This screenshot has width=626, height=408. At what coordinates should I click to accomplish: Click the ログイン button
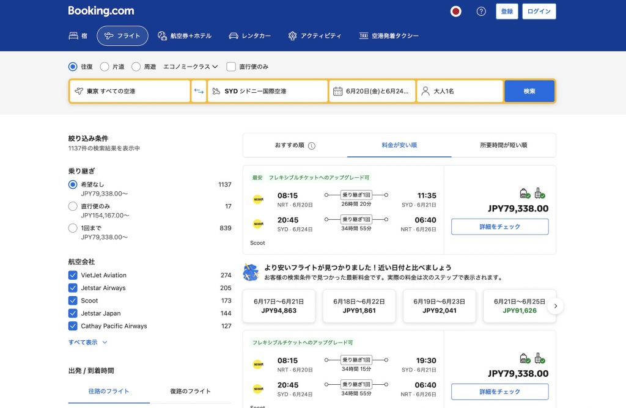(539, 12)
